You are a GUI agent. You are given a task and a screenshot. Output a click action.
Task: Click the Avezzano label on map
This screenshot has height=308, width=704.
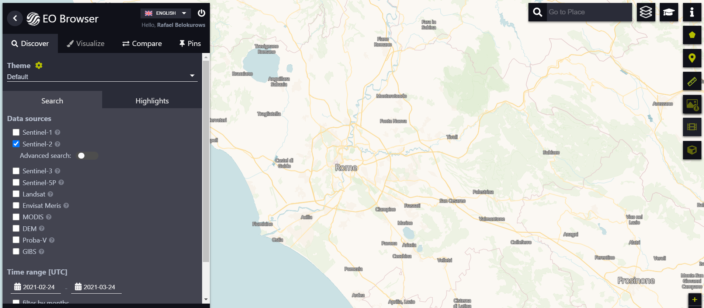(663, 104)
